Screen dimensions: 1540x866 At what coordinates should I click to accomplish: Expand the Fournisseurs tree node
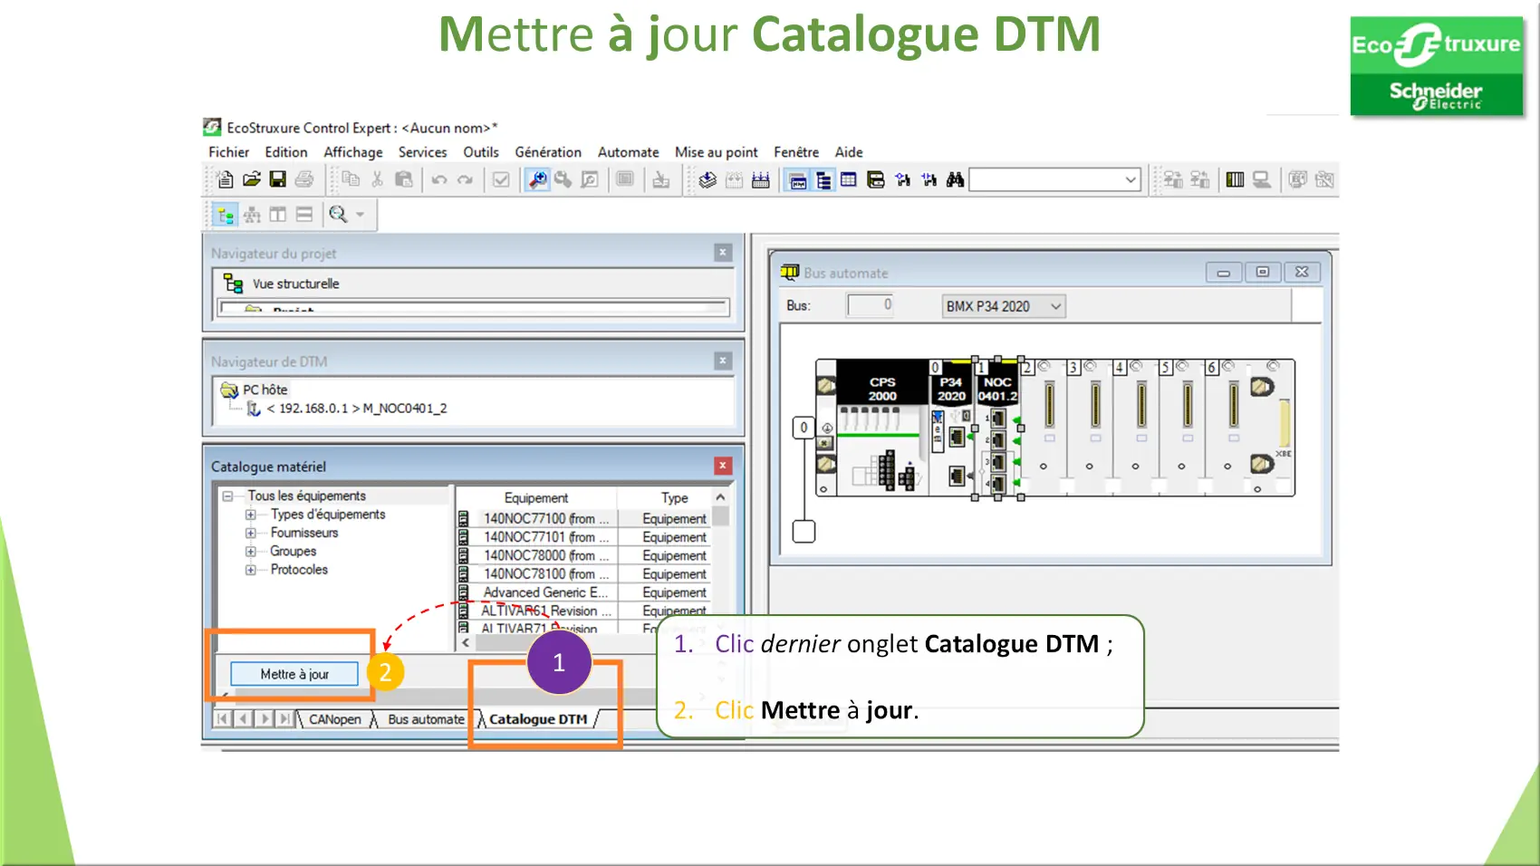tap(250, 533)
